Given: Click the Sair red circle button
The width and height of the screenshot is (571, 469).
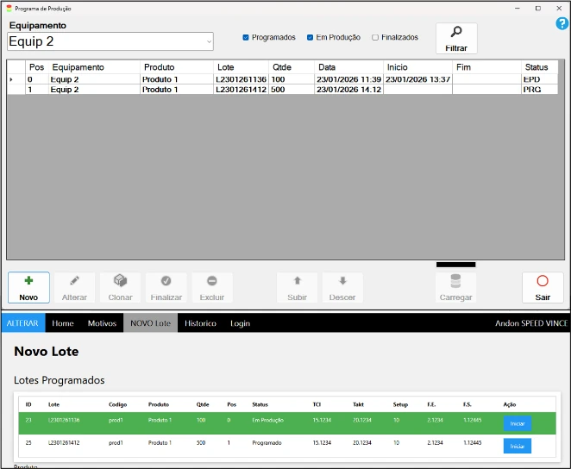Looking at the screenshot, I should tap(543, 287).
